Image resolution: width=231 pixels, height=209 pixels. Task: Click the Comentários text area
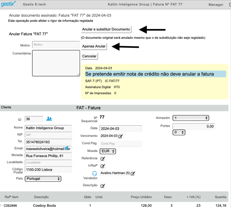(x=56, y=63)
